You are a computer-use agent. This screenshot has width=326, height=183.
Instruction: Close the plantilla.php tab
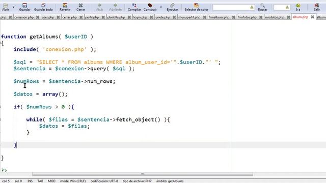129,17
